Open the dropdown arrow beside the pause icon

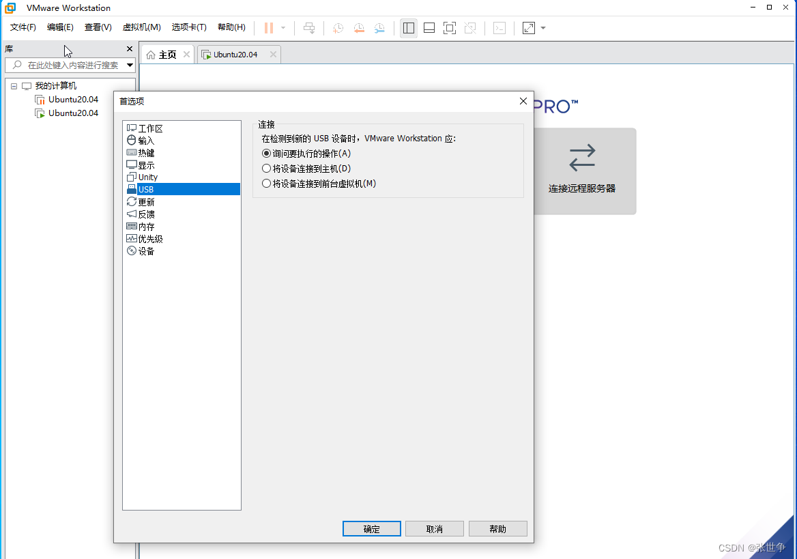tap(283, 28)
